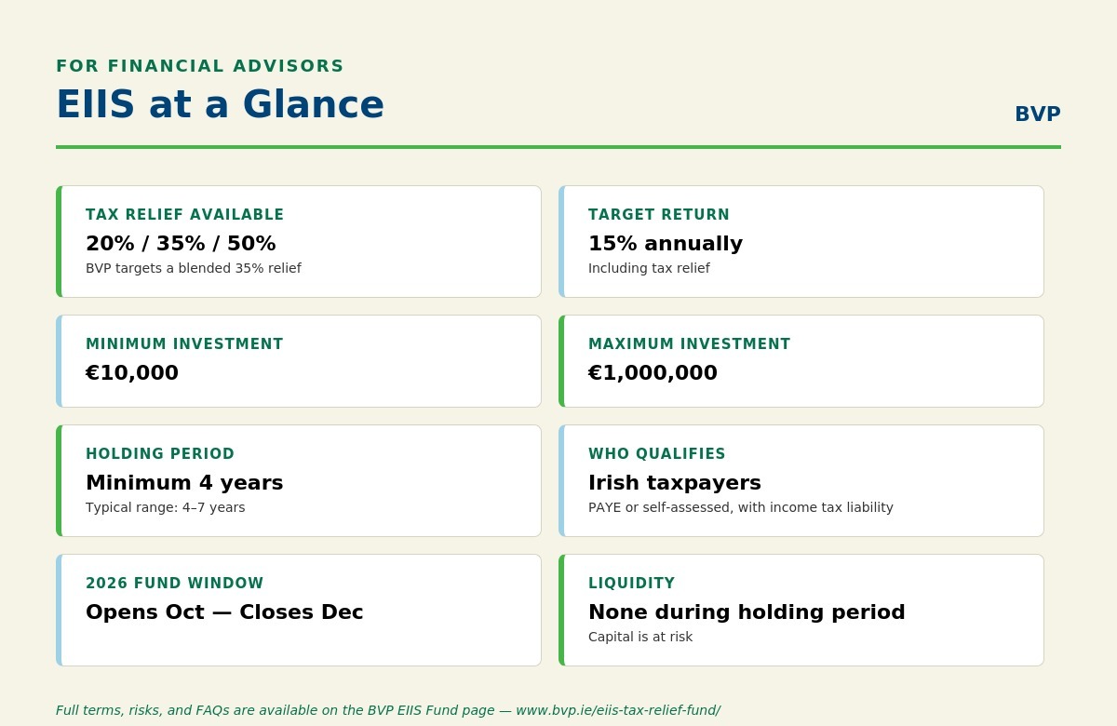This screenshot has height=726, width=1117.
Task: Select the Maximum Investment card
Action: [x=801, y=361]
